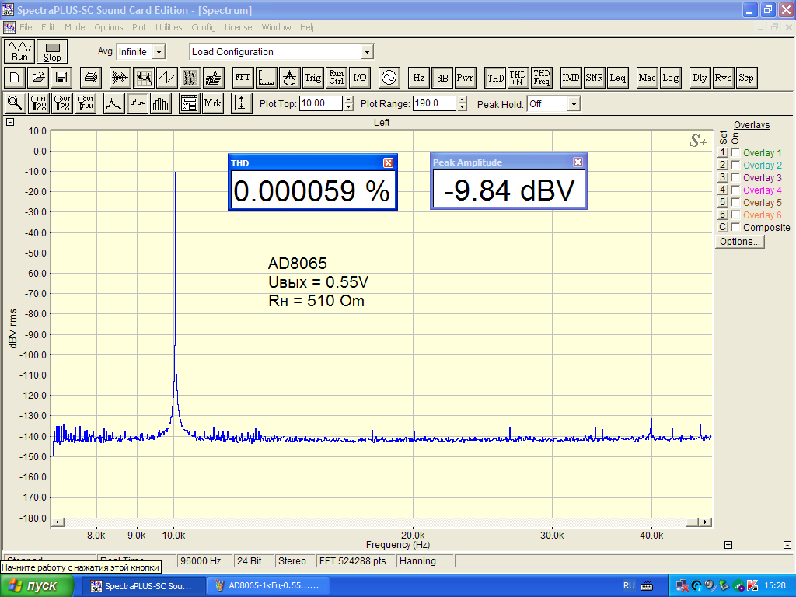Screen dimensions: 796x597
Task: Select the THD+N measurement icon
Action: tap(518, 78)
